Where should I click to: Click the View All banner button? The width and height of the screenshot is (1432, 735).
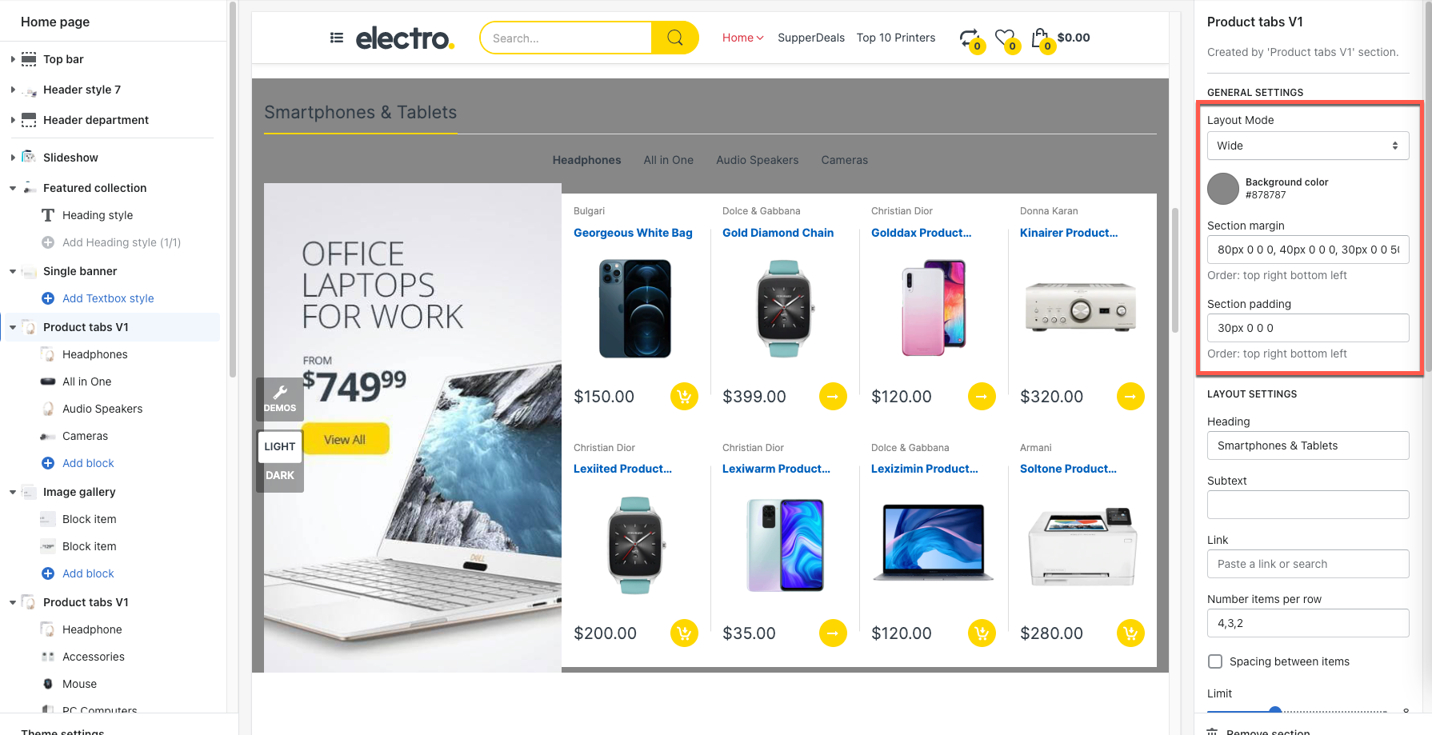point(345,439)
